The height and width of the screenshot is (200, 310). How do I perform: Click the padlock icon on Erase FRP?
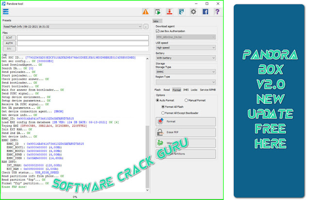[x=161, y=132]
